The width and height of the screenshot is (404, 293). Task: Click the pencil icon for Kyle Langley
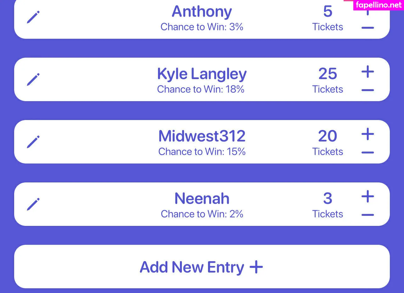33,79
